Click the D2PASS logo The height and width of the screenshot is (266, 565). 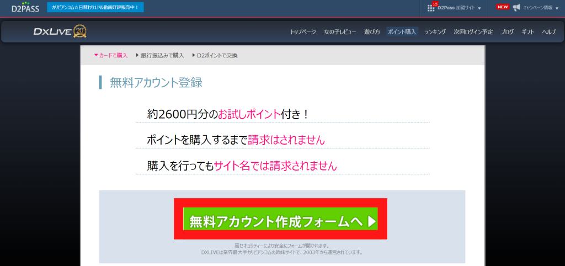click(25, 8)
